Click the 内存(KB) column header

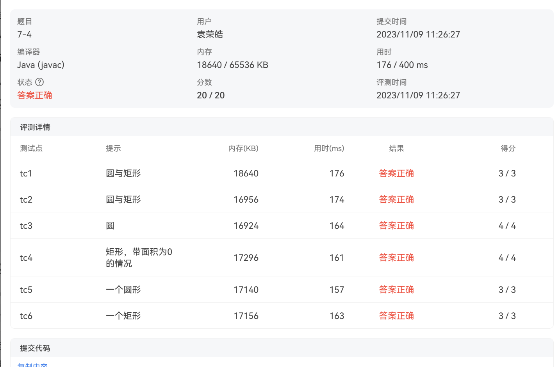(x=243, y=148)
